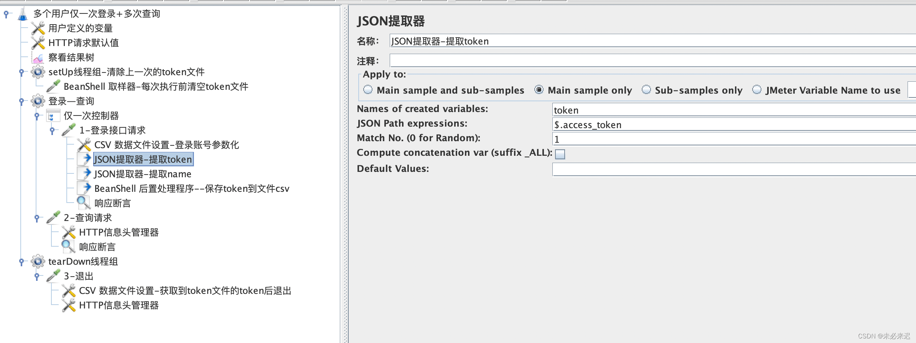The image size is (916, 343).
Task: Select BeanShell 取样器-每次执行前清空token文件
Action: tap(156, 87)
